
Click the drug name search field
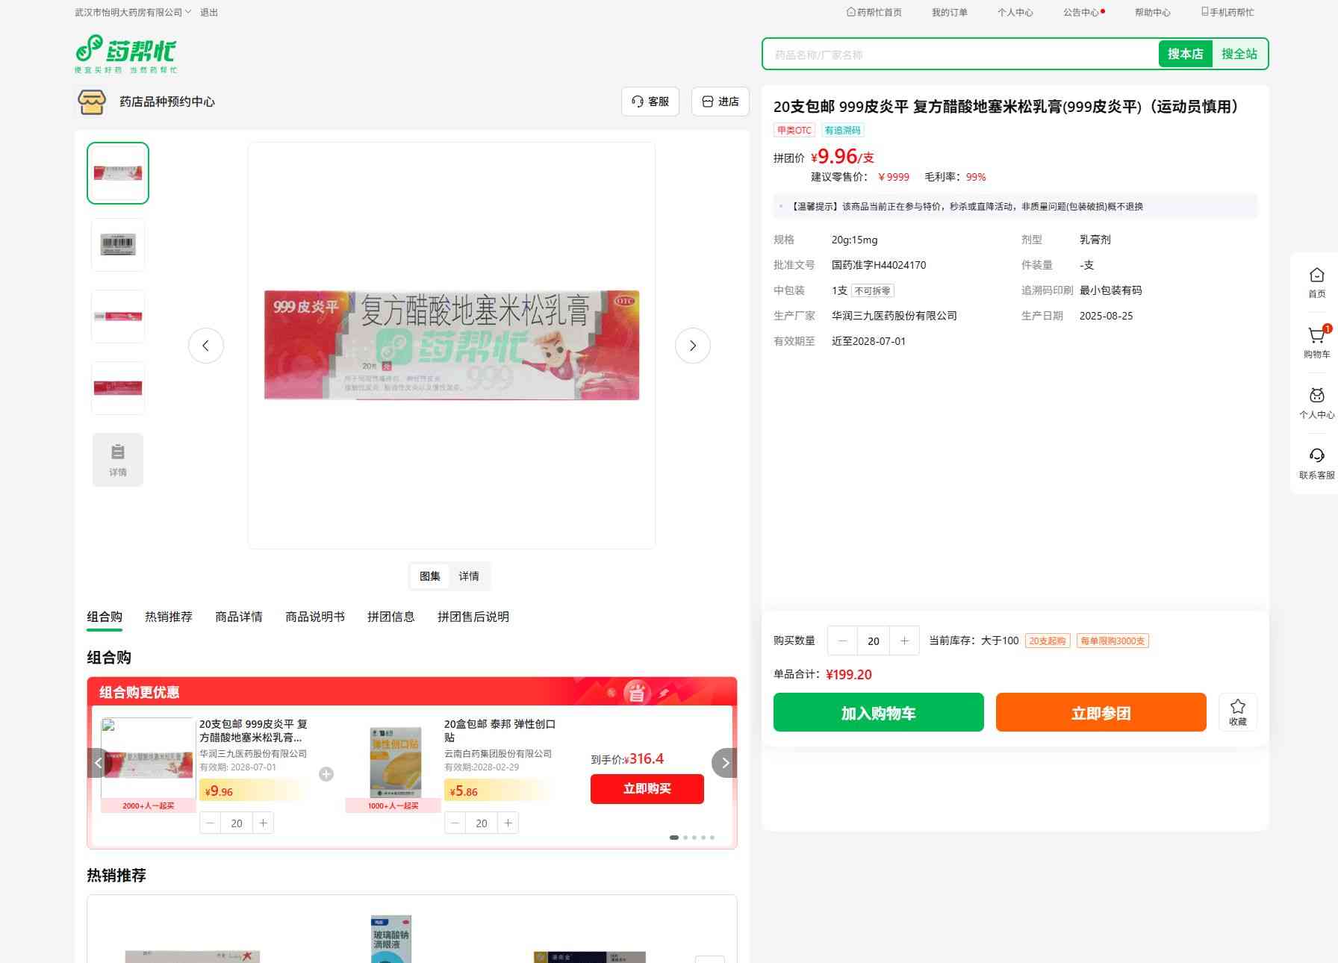959,54
